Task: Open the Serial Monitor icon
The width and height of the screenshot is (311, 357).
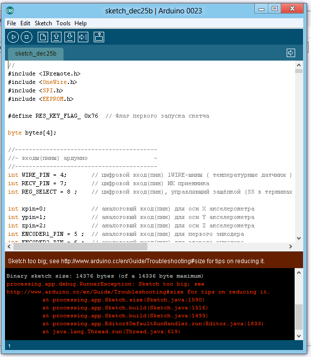Action: coord(99,37)
